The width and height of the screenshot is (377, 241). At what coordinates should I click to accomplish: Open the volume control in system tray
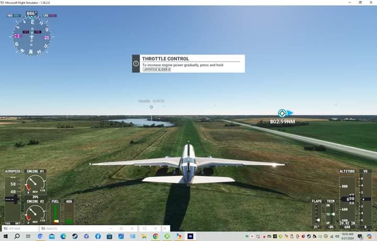(x=337, y=236)
